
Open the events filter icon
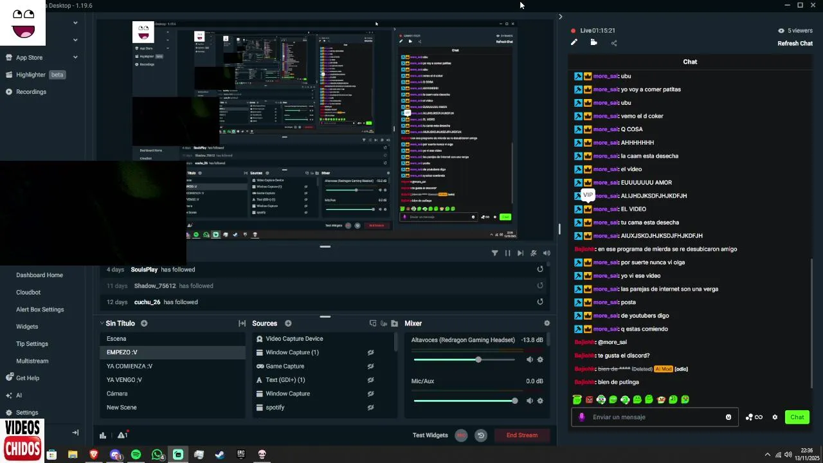[494, 253]
